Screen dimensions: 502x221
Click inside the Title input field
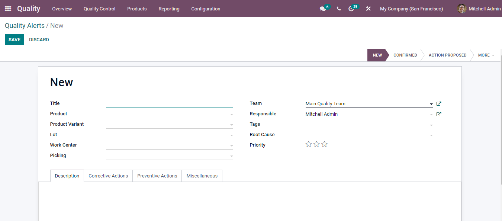point(169,103)
